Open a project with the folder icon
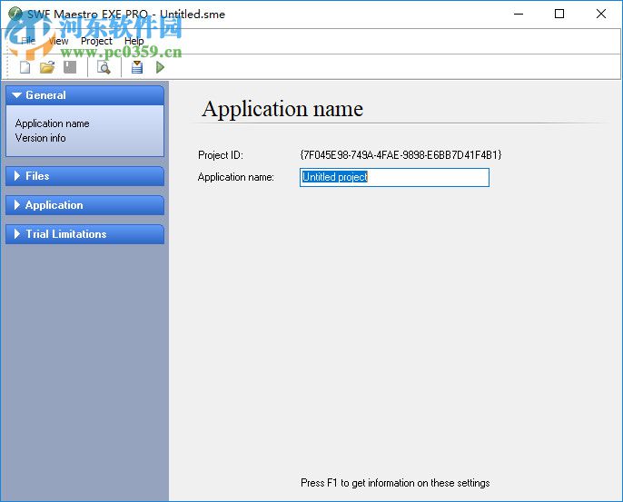The height and width of the screenshot is (502, 623). [x=47, y=67]
